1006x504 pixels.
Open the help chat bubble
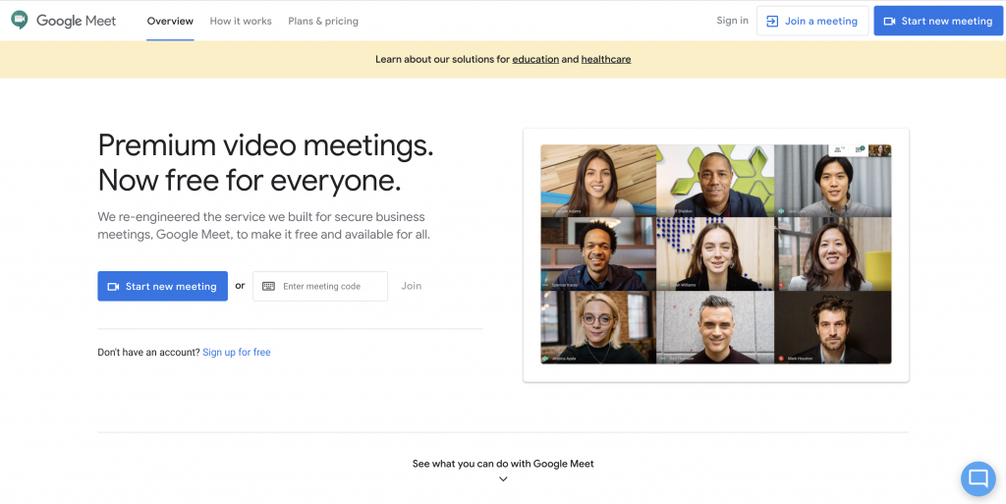978,478
